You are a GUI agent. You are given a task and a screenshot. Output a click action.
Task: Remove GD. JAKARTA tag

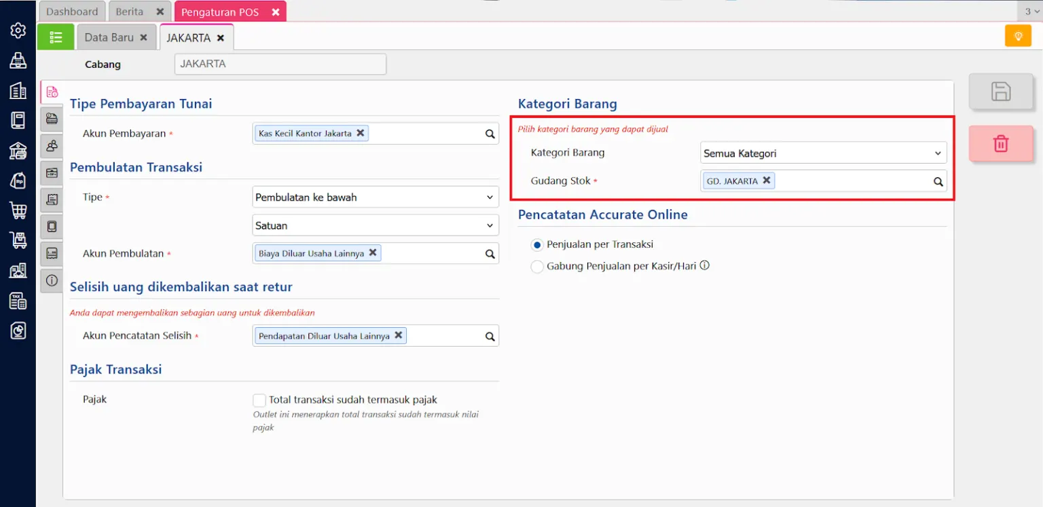coord(767,181)
